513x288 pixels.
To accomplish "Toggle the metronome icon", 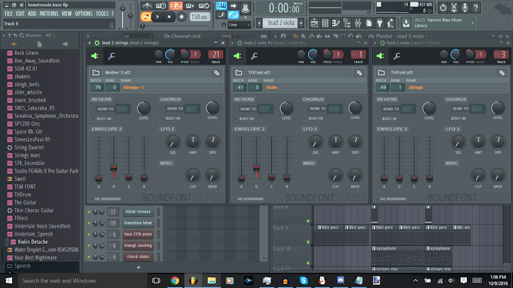I will point(147,6).
